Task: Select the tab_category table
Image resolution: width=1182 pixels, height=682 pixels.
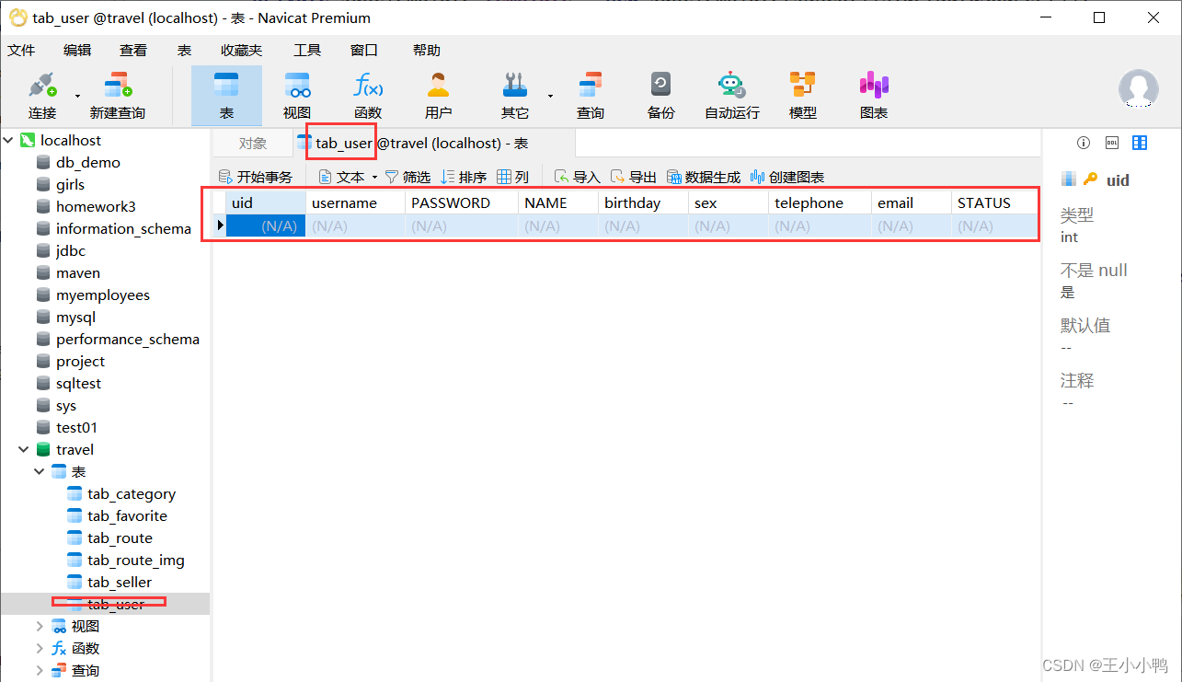Action: click(132, 493)
